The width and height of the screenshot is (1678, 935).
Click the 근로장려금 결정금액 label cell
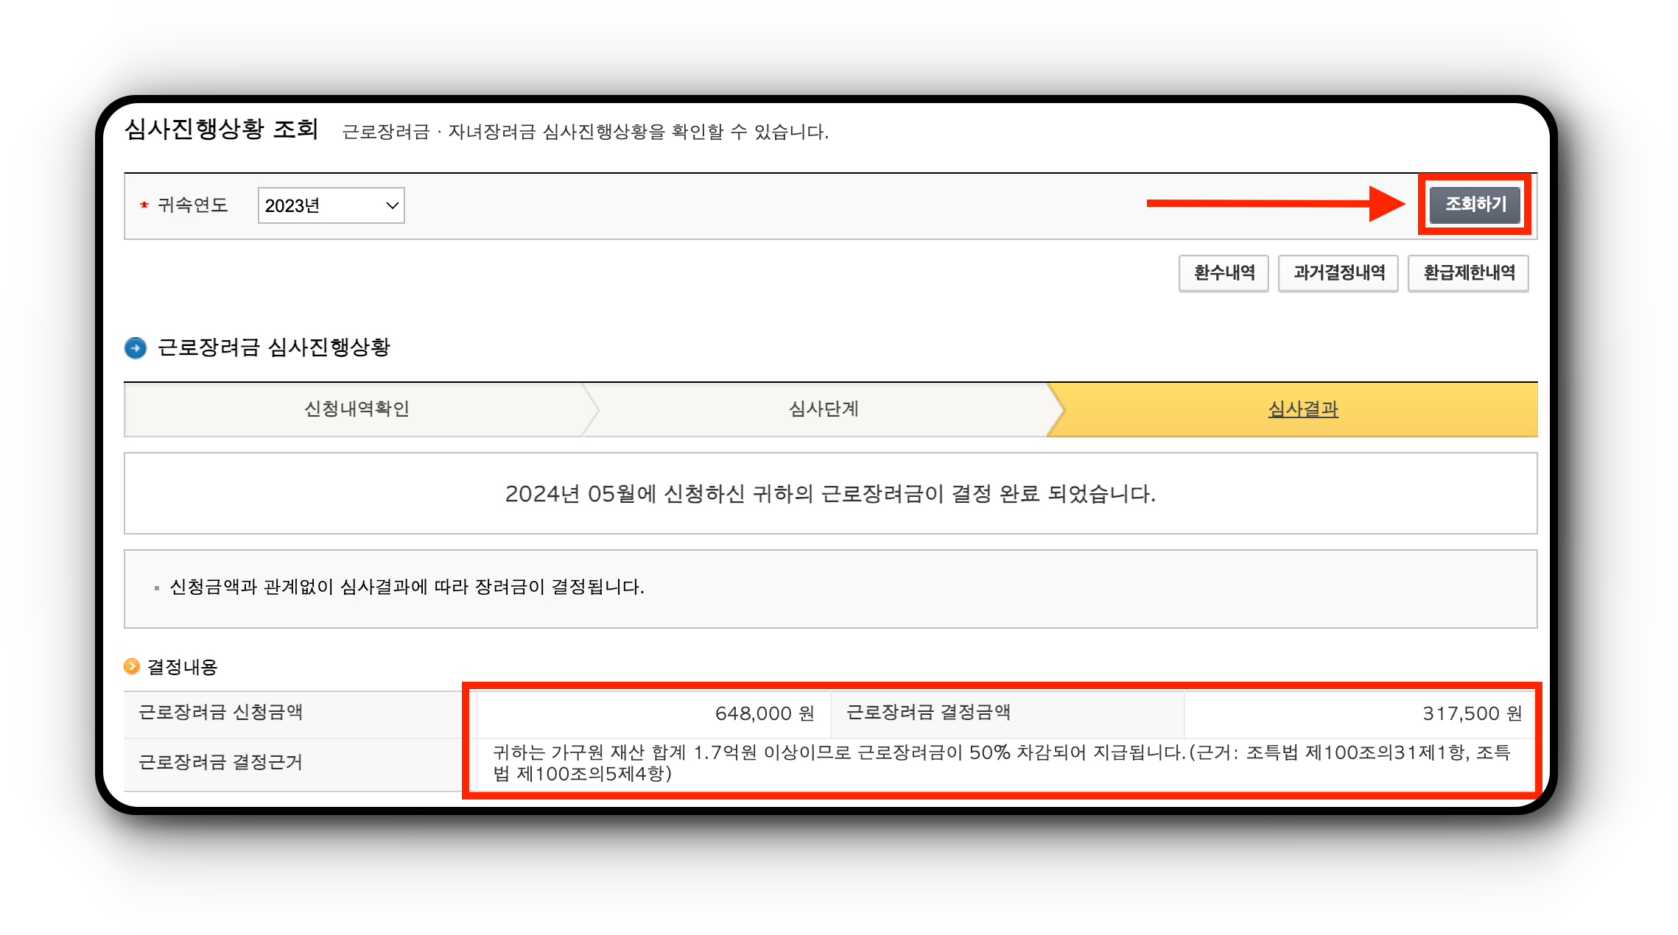pyautogui.click(x=1008, y=713)
